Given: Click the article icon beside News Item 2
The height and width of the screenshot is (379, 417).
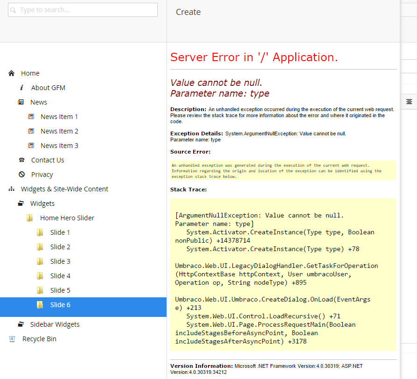Looking at the screenshot, I should [31, 131].
